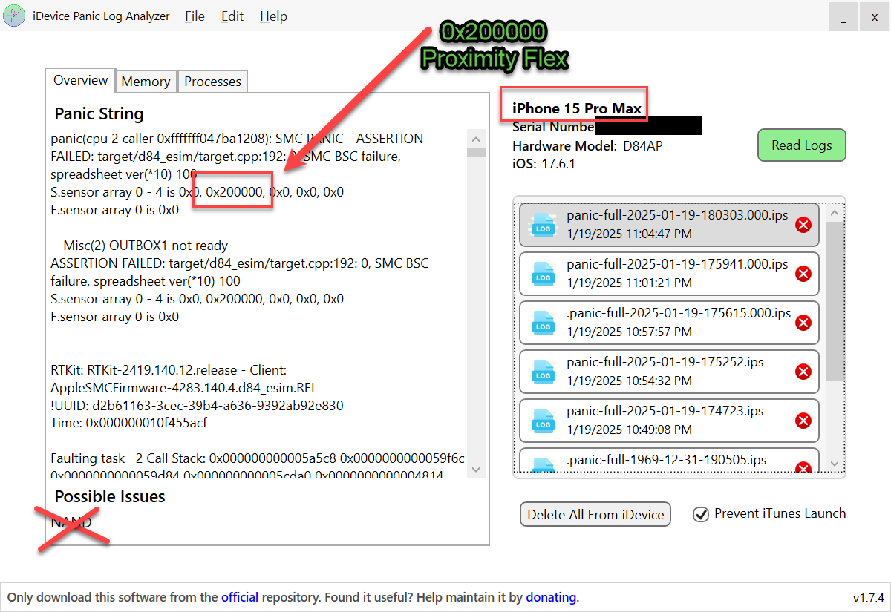Remove panic-full-2025-01-19-174723.ips via red X icon
The image size is (891, 612).
tap(803, 421)
